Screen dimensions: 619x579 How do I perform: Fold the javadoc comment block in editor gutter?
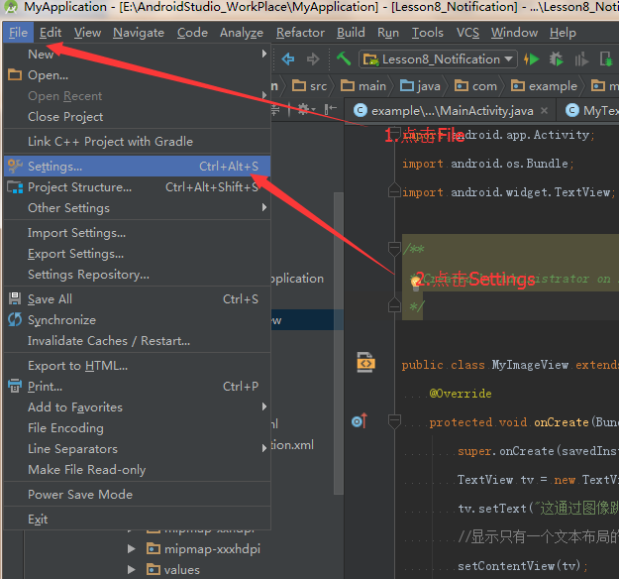394,248
